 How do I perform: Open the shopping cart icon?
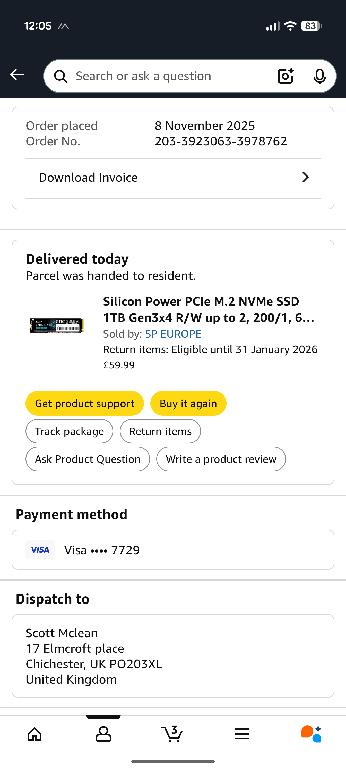(172, 734)
